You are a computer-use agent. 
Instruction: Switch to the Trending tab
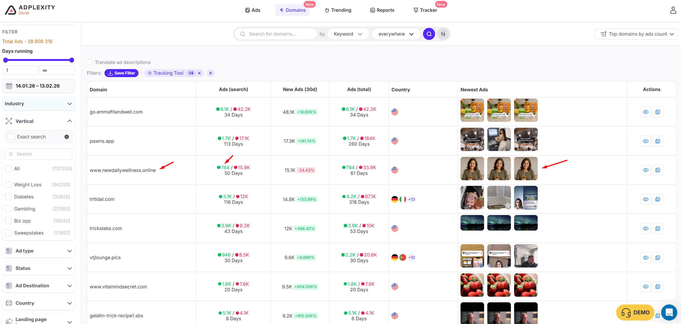[x=338, y=10]
